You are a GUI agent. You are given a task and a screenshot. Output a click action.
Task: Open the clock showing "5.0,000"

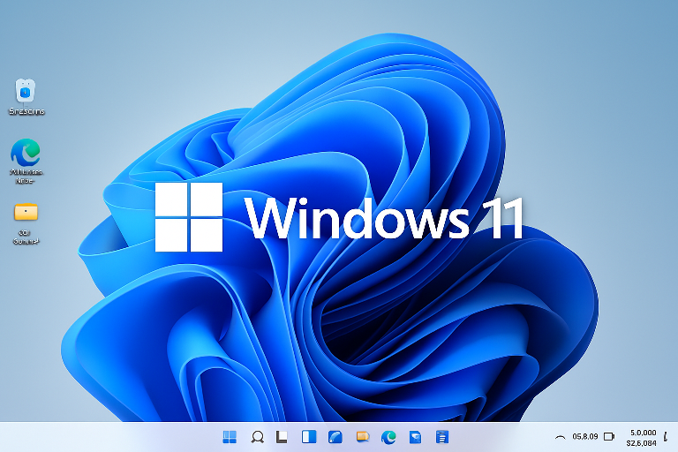[642, 437]
